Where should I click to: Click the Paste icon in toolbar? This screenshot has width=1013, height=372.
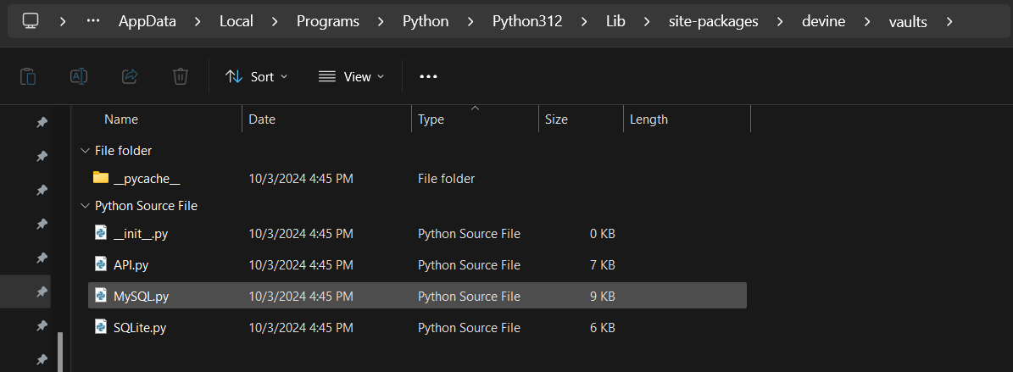(x=28, y=76)
